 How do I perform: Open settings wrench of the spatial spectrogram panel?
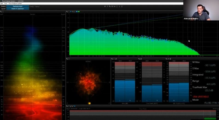[1, 12]
